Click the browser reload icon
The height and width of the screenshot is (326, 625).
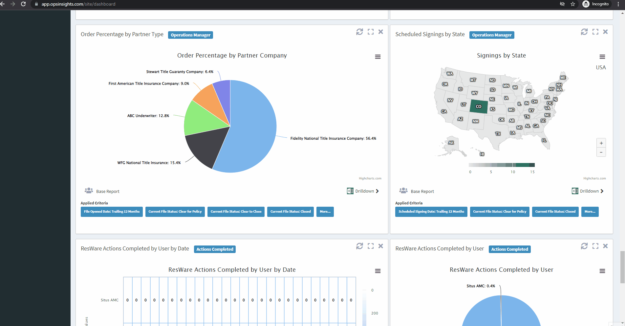(x=23, y=4)
